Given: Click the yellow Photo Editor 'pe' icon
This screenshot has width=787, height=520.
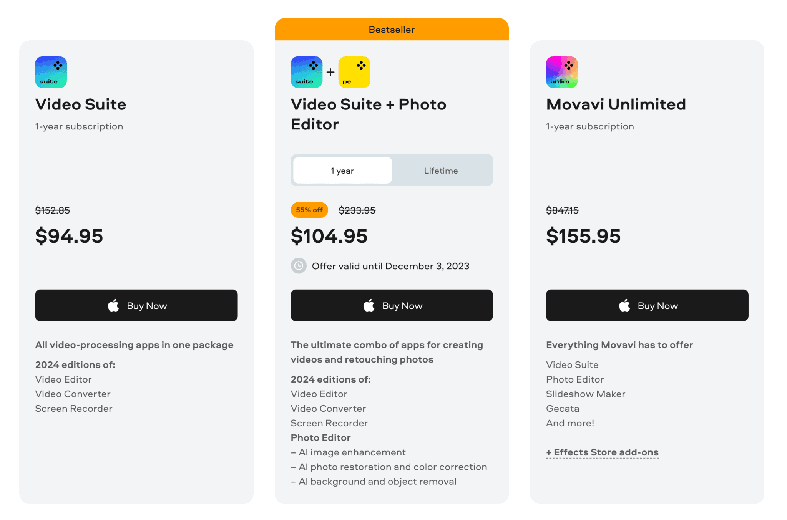Looking at the screenshot, I should pyautogui.click(x=354, y=72).
